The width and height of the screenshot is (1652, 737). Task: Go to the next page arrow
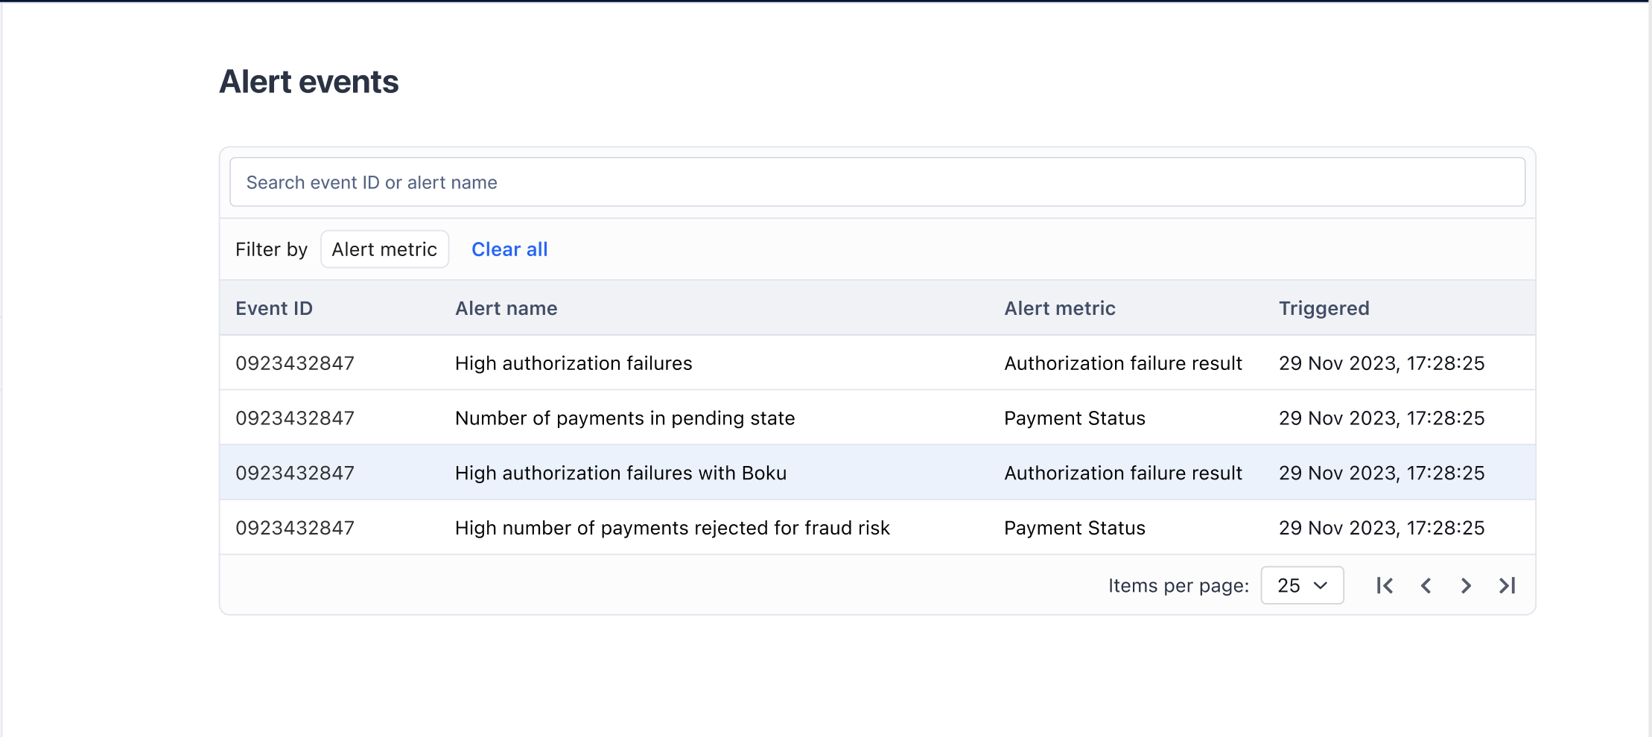pos(1466,586)
